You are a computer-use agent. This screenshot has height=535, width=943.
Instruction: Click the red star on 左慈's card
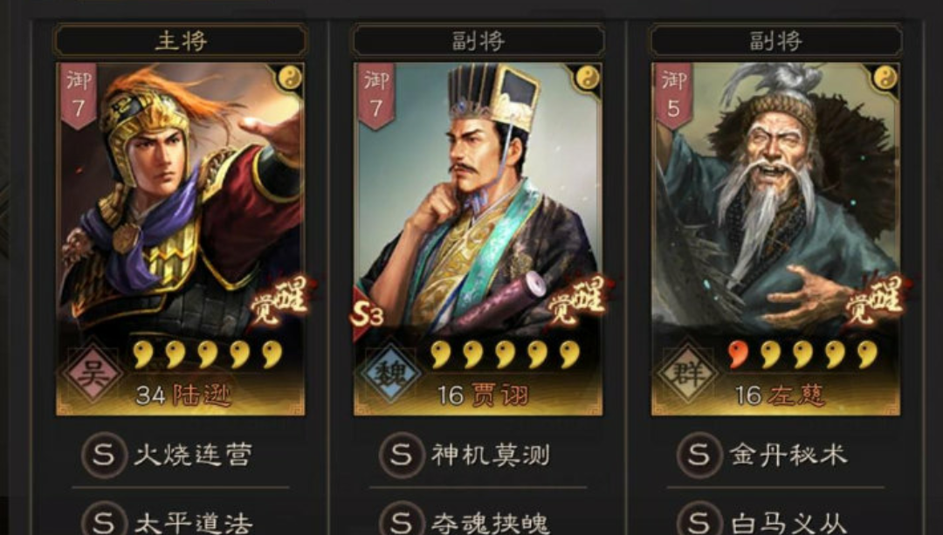coord(739,354)
